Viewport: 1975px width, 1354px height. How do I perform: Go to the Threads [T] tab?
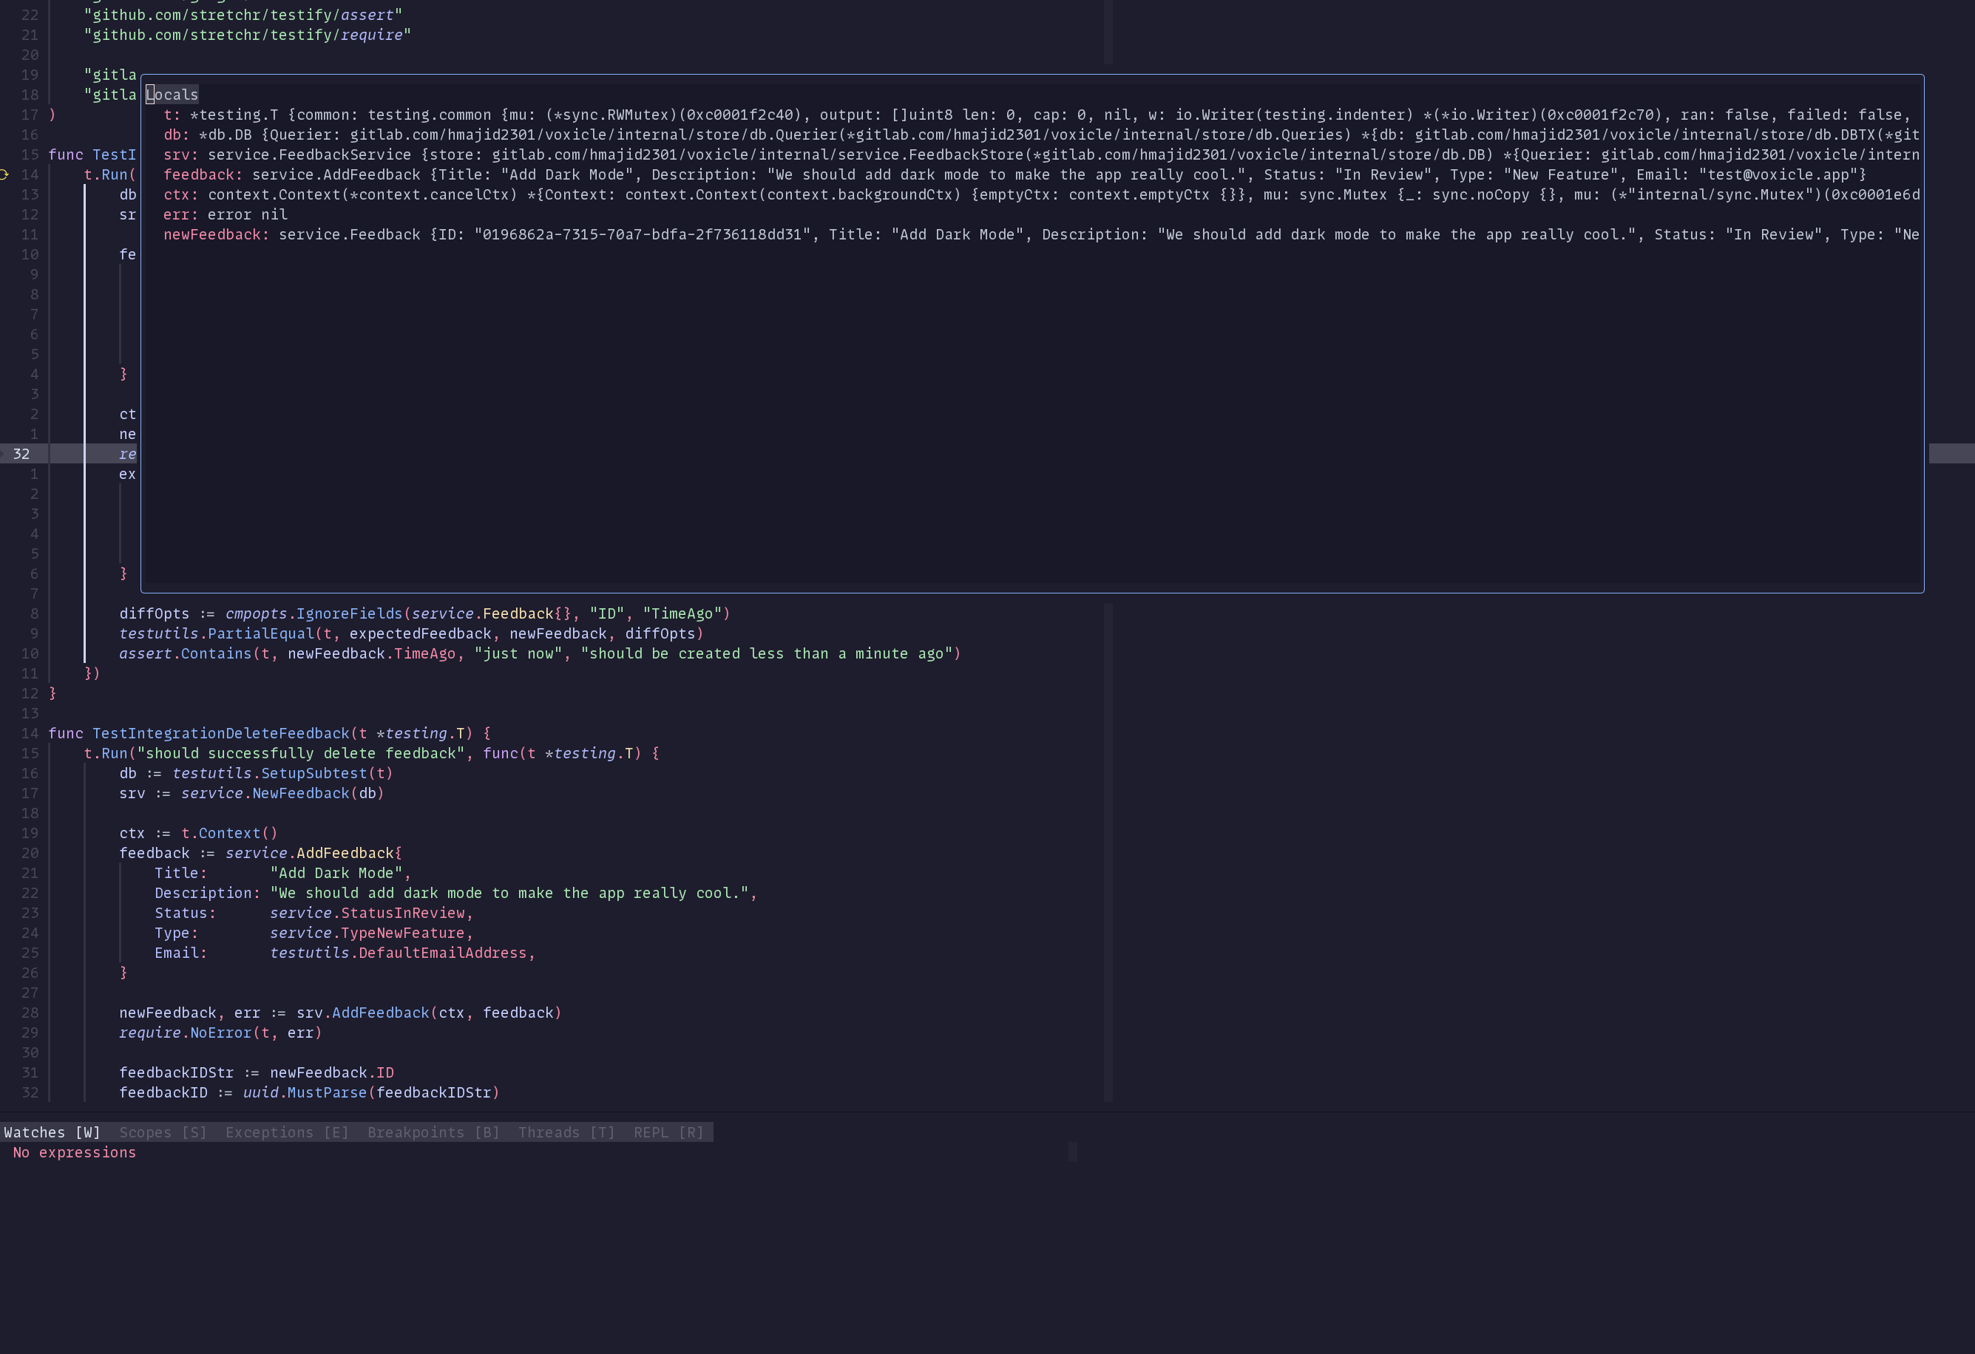pyautogui.click(x=567, y=1132)
